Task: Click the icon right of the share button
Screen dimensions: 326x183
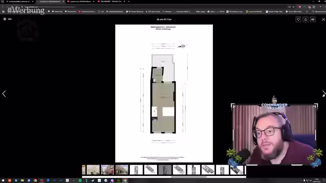Action: [313, 19]
